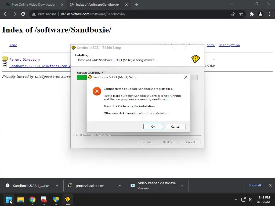Close the Index of Sandboxie tab
This screenshot has height=206, width=275.
point(126,5)
